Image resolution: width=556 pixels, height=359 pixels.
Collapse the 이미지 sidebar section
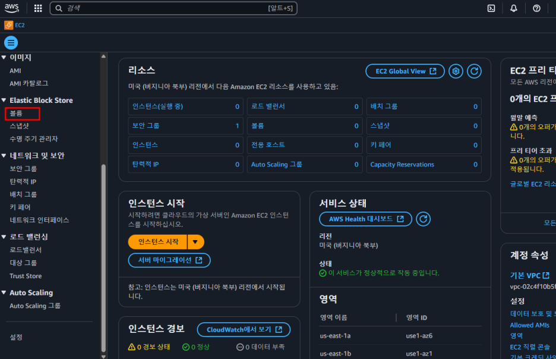pyautogui.click(x=4, y=57)
